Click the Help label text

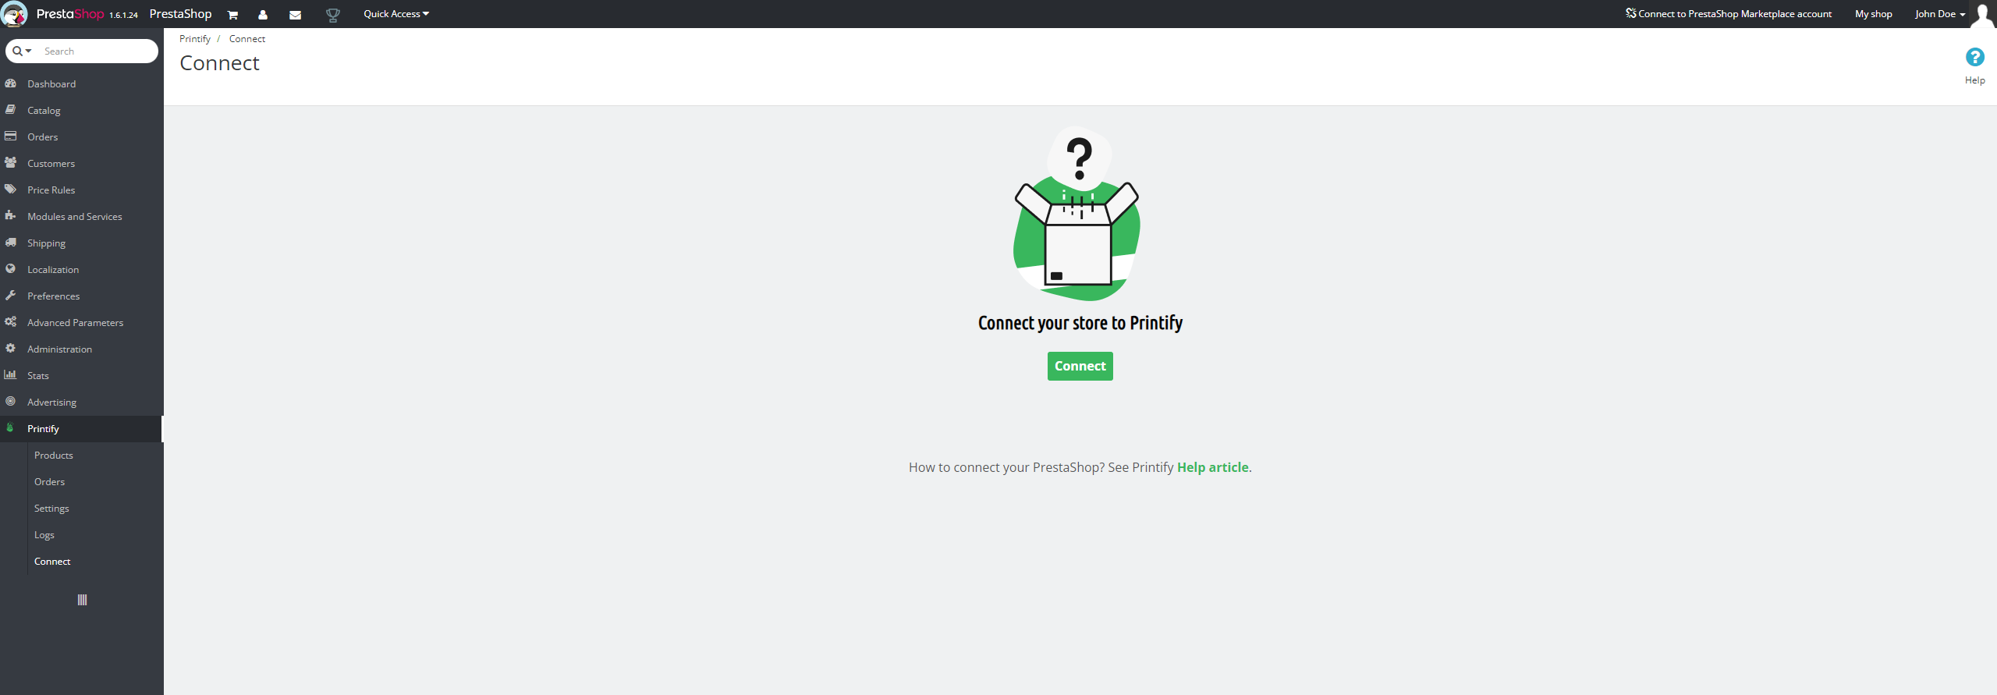pos(1974,80)
